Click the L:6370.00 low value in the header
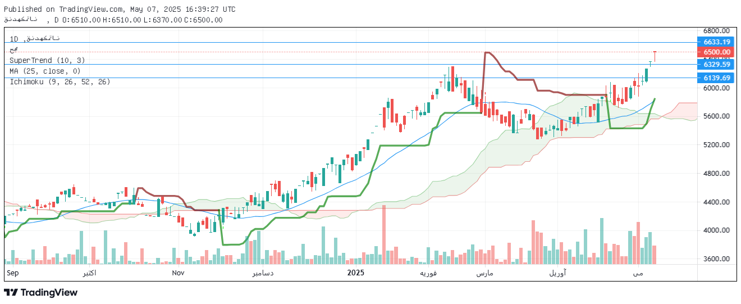 [162, 20]
